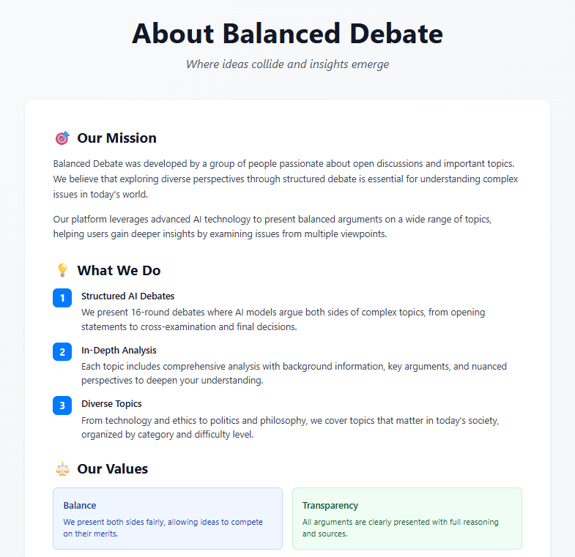Click the What We Do heading
Image resolution: width=575 pixels, height=557 pixels.
tap(119, 271)
